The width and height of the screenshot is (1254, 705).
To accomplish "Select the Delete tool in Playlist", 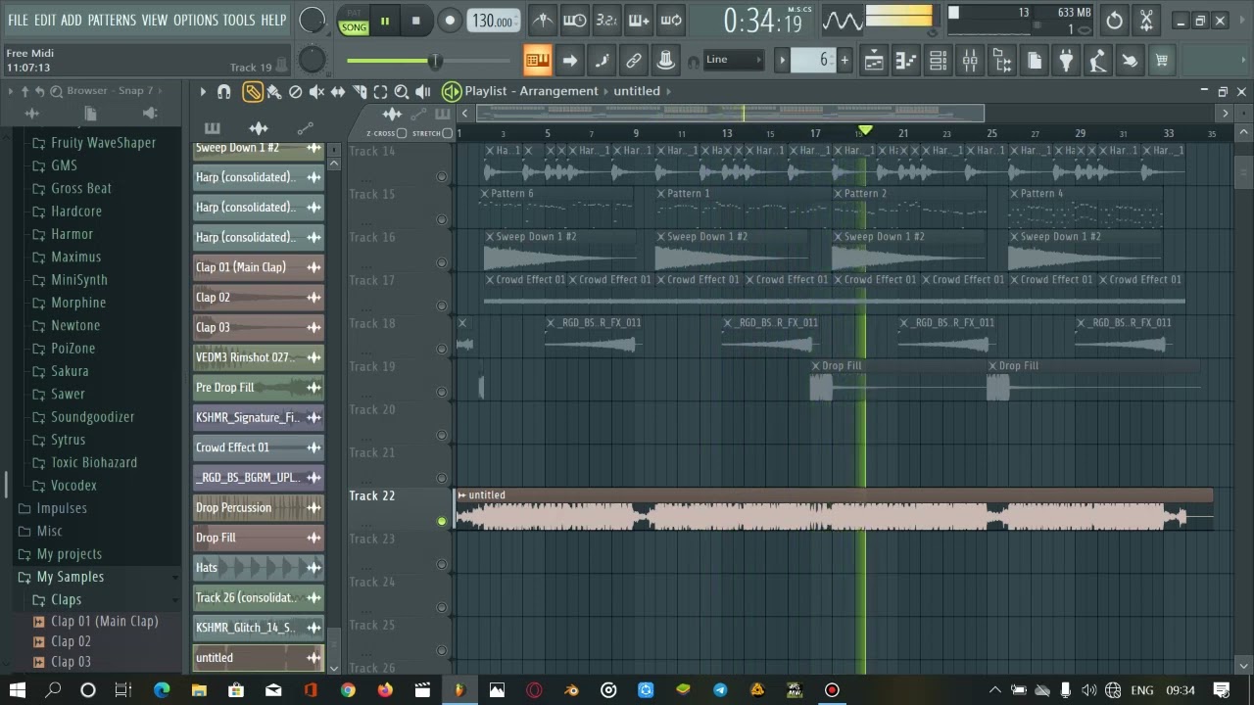I will [295, 91].
